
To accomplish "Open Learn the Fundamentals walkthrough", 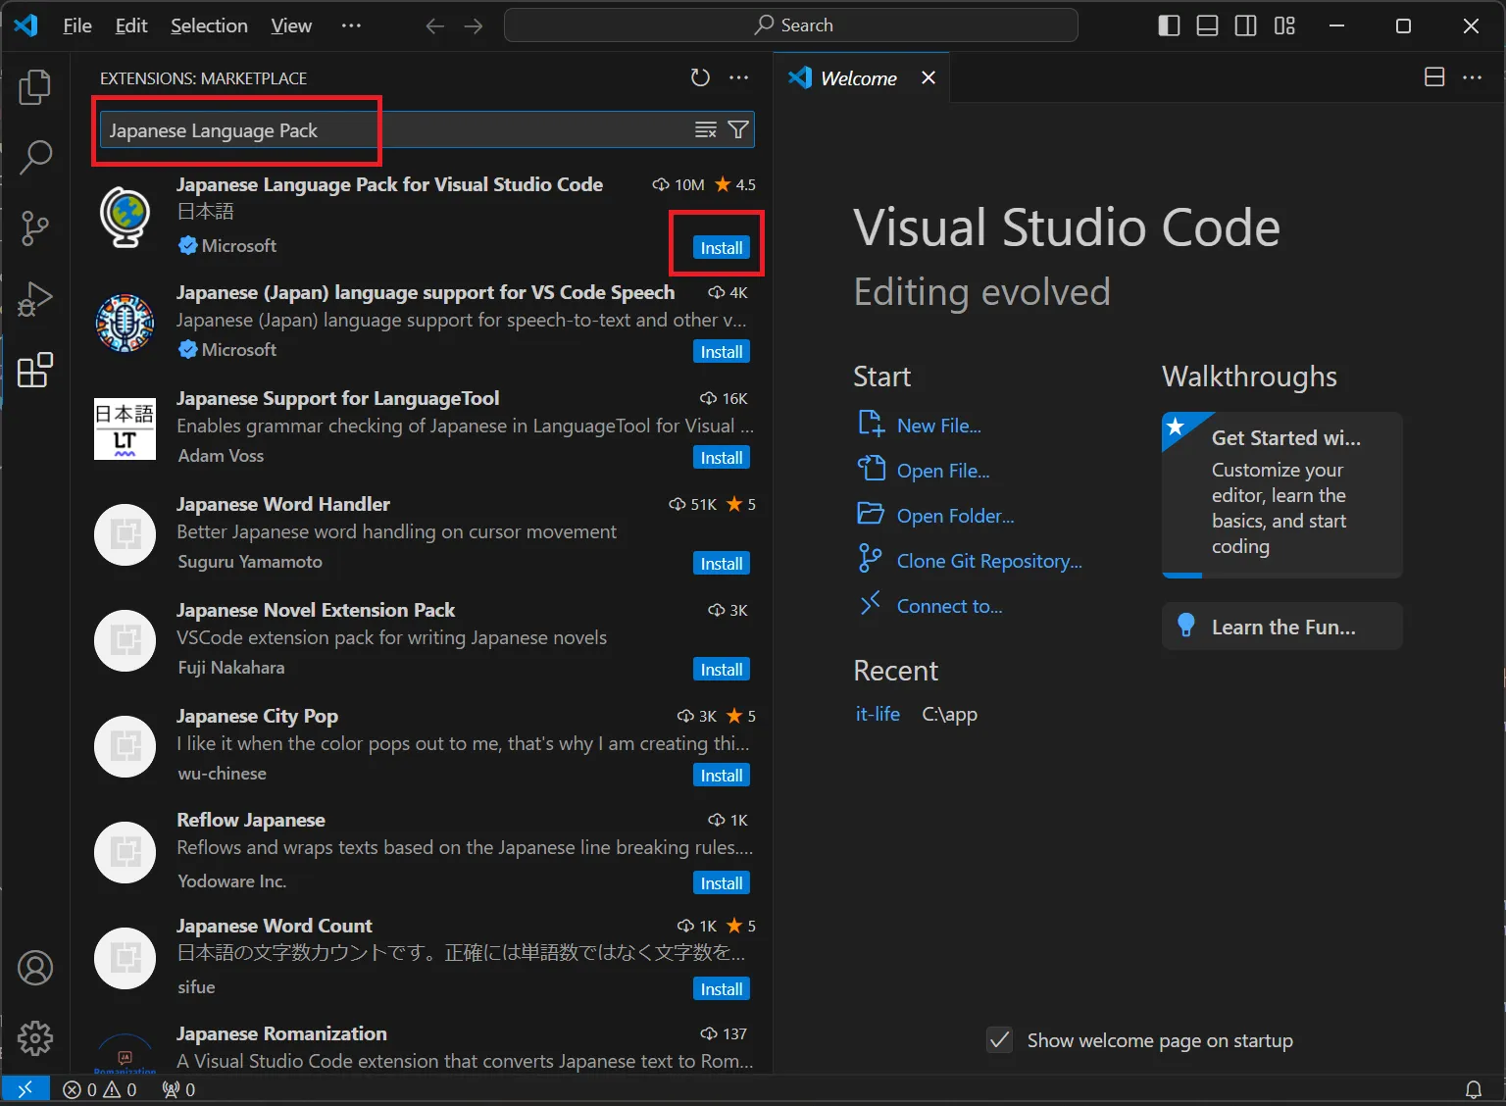I will point(1282,627).
